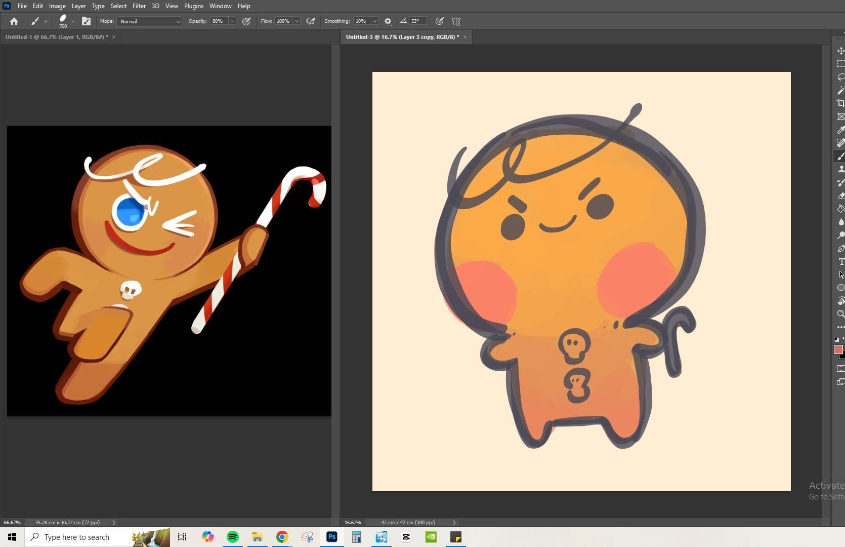
Task: Expand Untitled-1 status bar info arrow
Action: tap(113, 522)
